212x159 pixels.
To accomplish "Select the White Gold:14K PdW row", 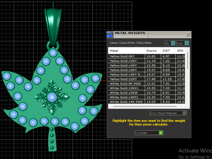I will [x=147, y=102].
